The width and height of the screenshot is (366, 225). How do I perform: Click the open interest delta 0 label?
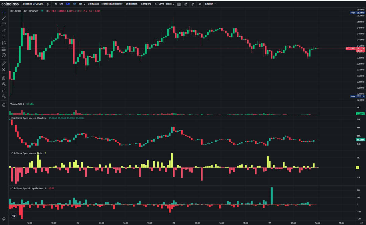[x=357, y=168]
